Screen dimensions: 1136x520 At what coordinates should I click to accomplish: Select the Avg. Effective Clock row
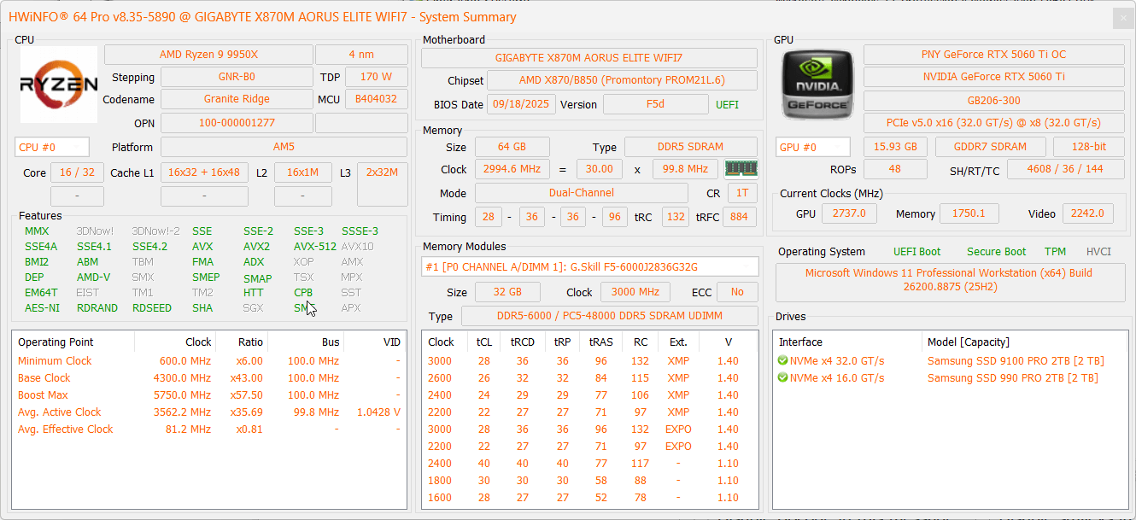pyautogui.click(x=209, y=429)
